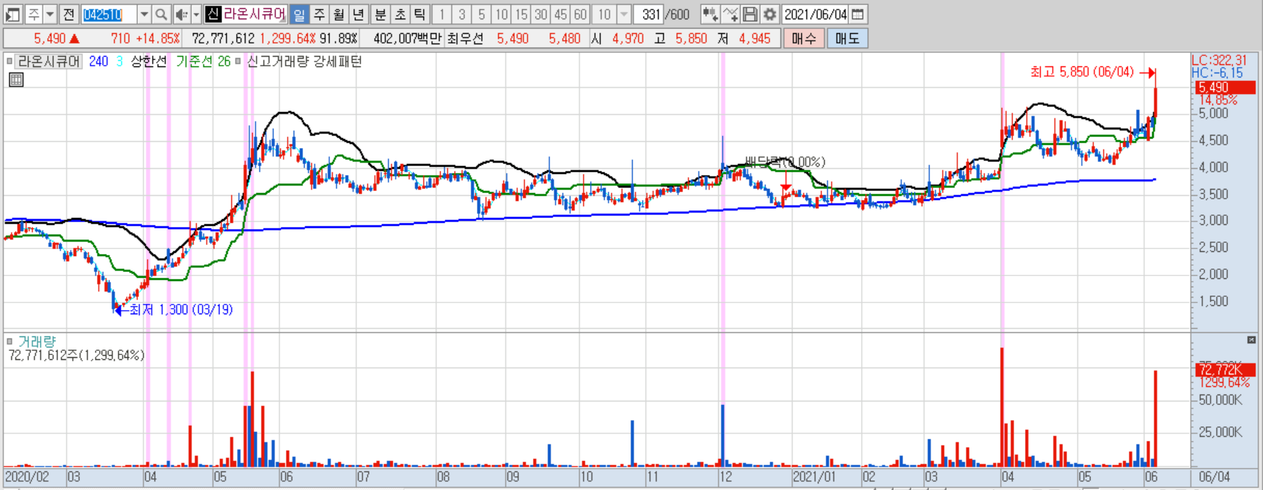Click the 402,007백만 trade amount

407,39
